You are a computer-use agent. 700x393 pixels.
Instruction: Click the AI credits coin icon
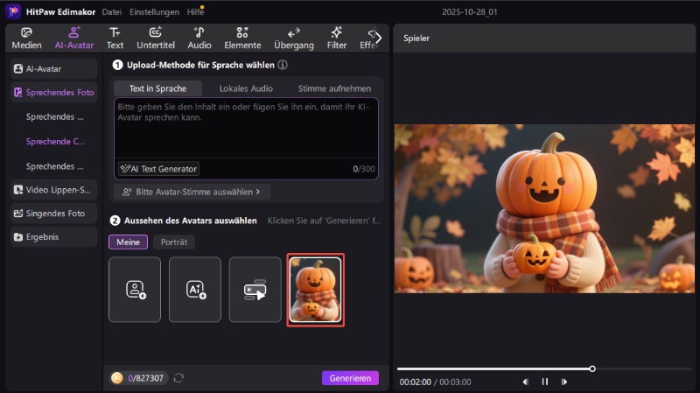117,378
